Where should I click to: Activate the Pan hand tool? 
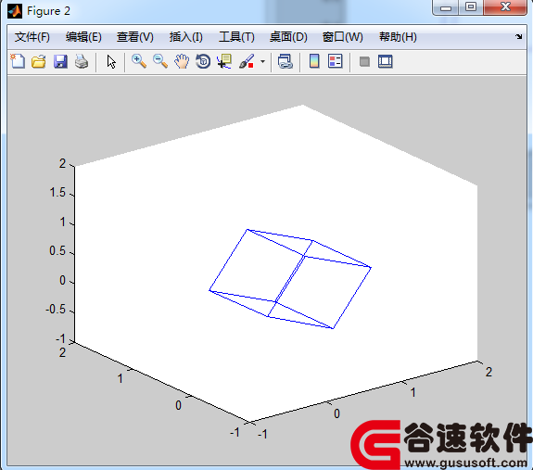pyautogui.click(x=182, y=61)
